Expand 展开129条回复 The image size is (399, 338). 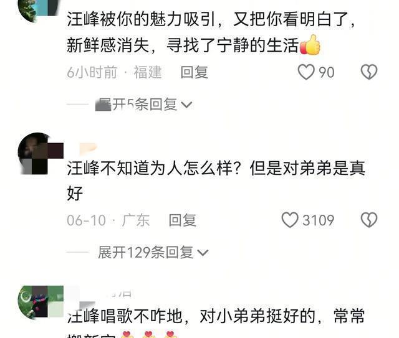(153, 252)
